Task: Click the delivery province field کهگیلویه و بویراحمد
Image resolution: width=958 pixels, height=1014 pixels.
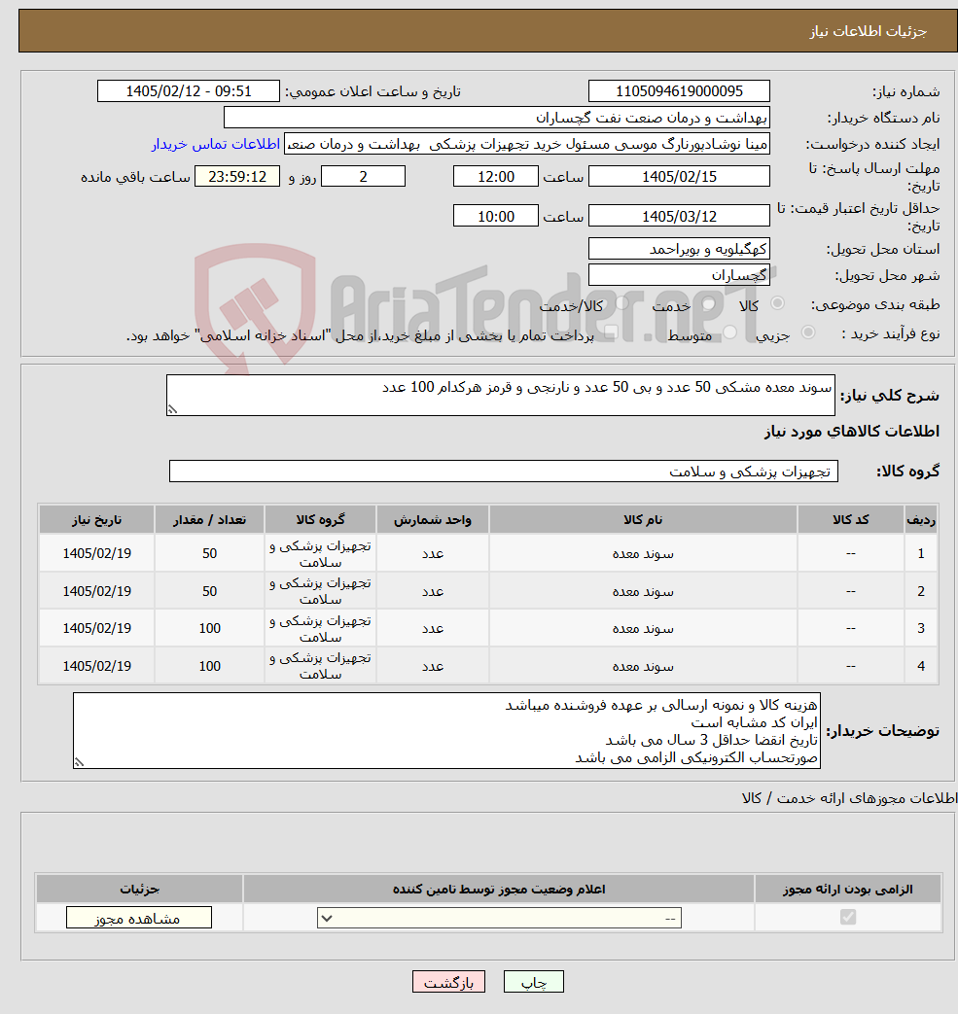Action: pos(679,248)
